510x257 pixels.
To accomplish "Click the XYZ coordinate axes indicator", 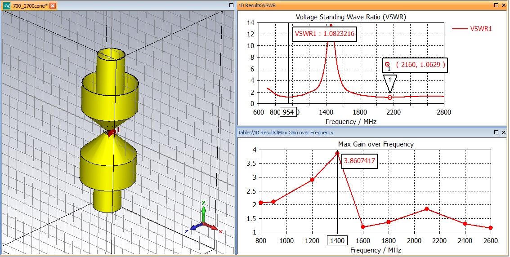I will coord(204,217).
